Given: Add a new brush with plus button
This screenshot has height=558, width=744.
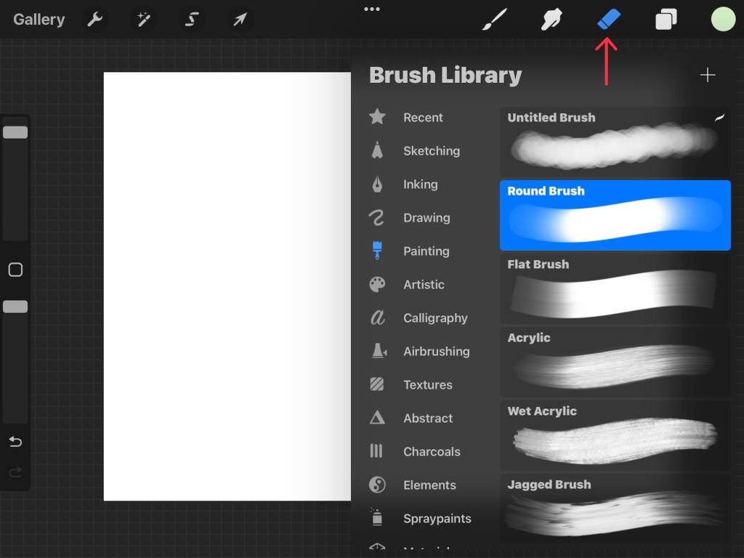Looking at the screenshot, I should point(707,76).
